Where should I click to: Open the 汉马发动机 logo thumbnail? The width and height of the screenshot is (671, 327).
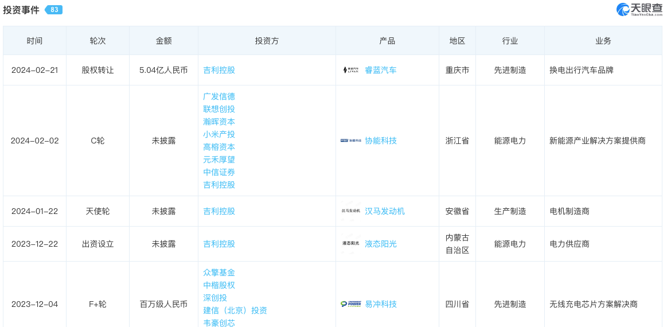coord(350,211)
